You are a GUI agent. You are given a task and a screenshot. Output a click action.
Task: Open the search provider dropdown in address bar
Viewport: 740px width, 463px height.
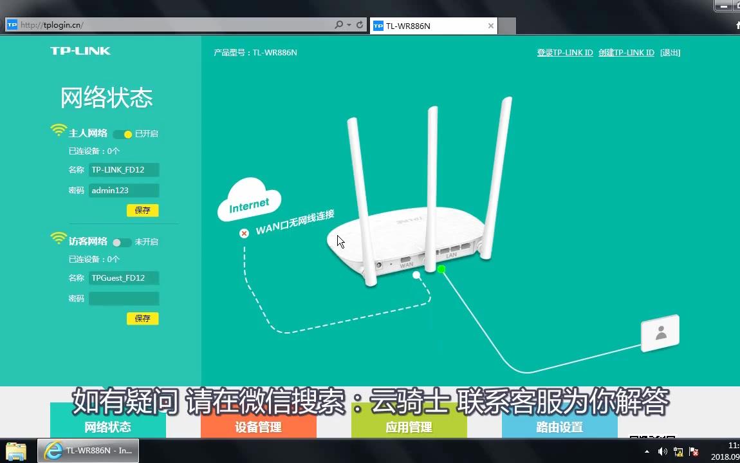347,24
